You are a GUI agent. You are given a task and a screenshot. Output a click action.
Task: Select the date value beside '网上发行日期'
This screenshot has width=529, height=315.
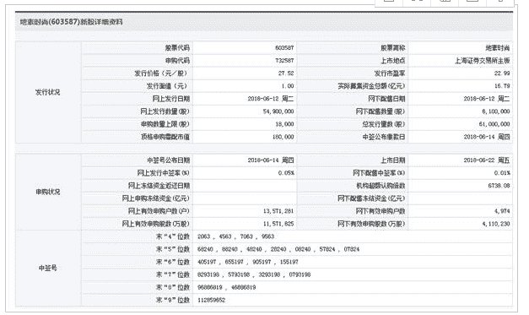point(271,99)
